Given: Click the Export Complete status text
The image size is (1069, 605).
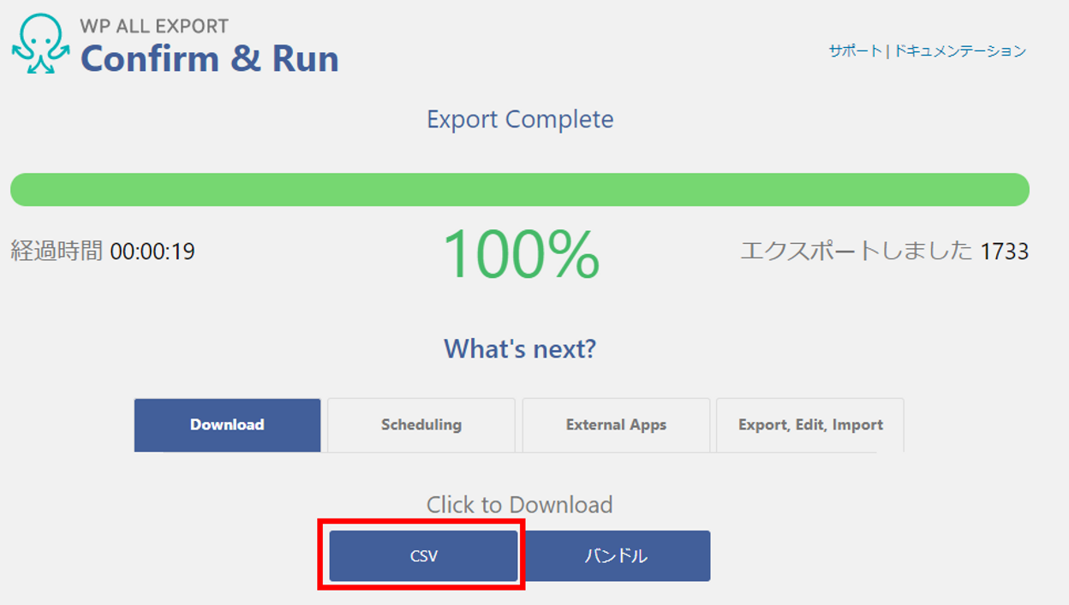Looking at the screenshot, I should coord(520,119).
